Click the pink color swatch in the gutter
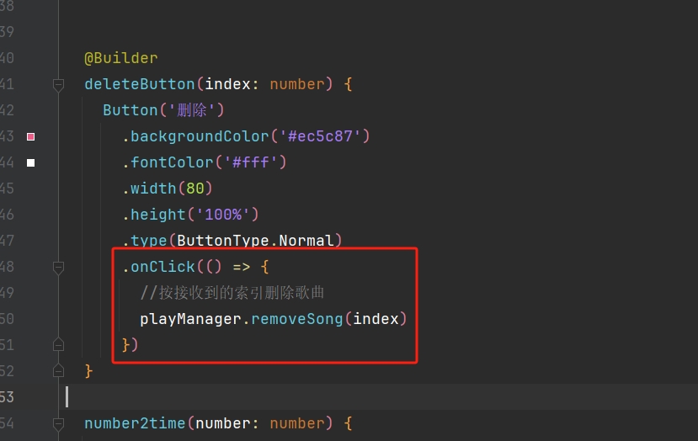The image size is (698, 441). click(31, 136)
